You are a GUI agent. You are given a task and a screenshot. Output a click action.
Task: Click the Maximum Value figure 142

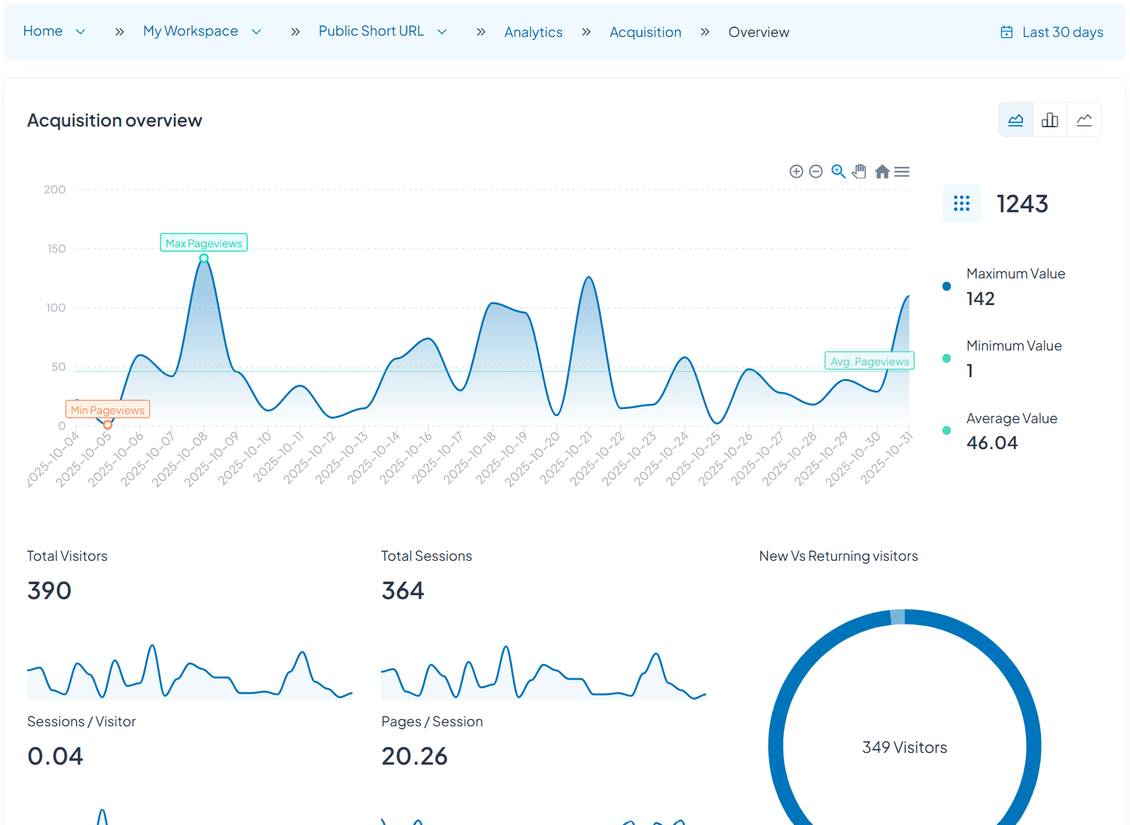(x=980, y=299)
